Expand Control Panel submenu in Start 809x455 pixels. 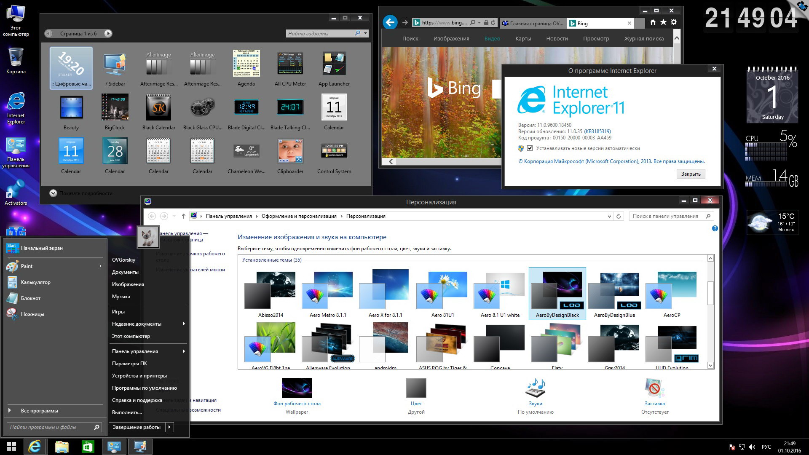184,351
